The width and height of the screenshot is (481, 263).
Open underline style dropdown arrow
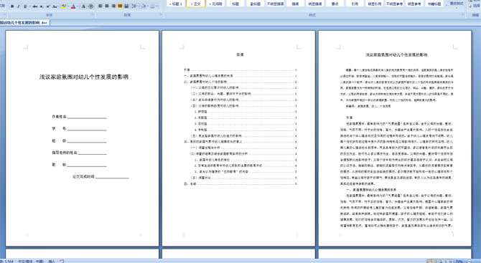coord(29,6)
